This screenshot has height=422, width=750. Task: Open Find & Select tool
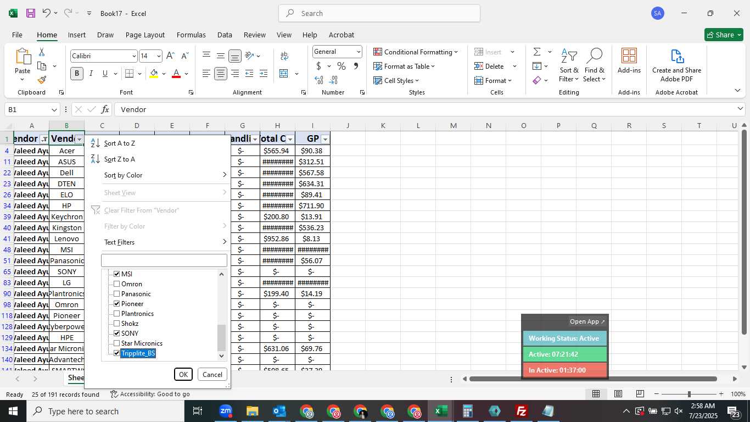[594, 65]
